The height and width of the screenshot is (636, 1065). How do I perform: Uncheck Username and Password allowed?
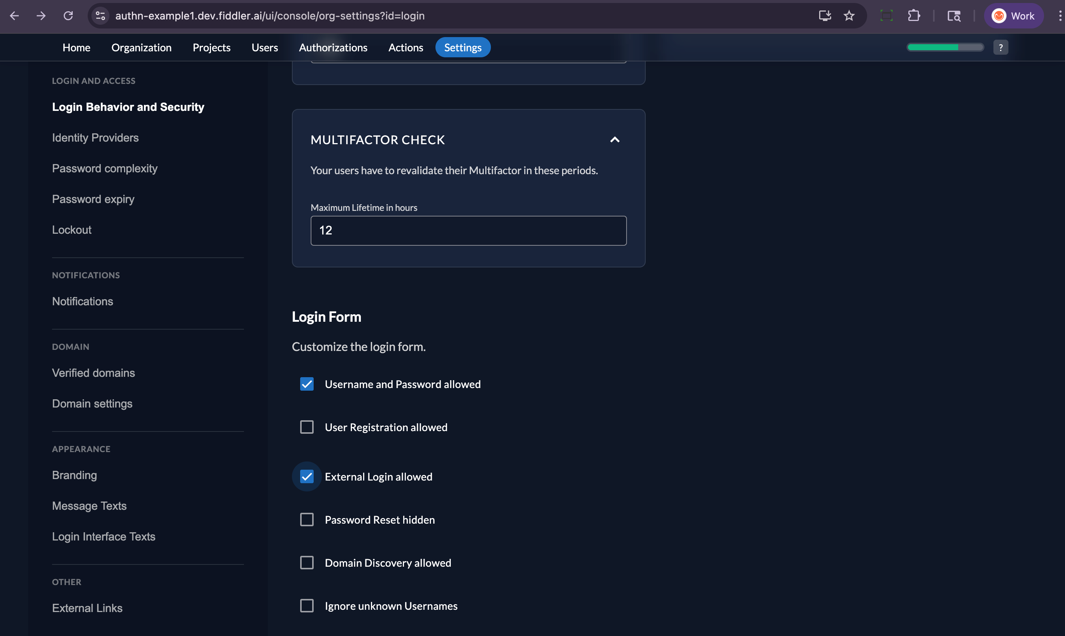(307, 384)
